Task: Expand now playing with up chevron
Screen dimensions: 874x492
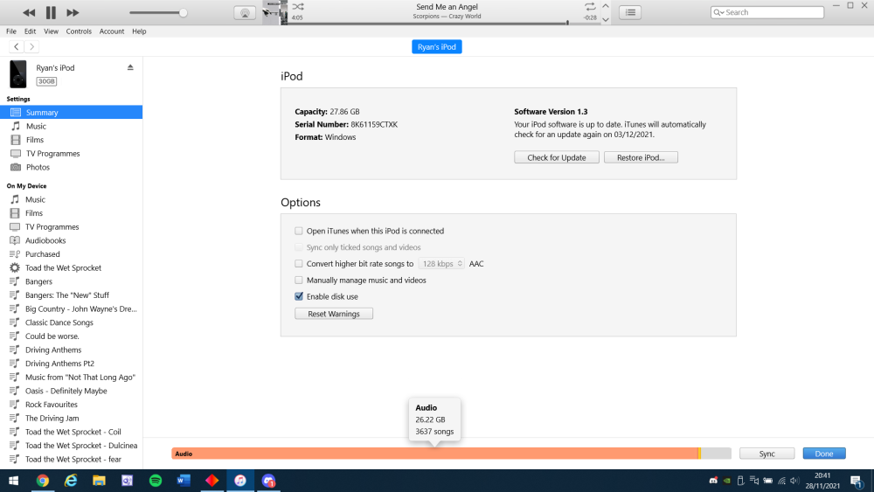Action: tap(606, 5)
